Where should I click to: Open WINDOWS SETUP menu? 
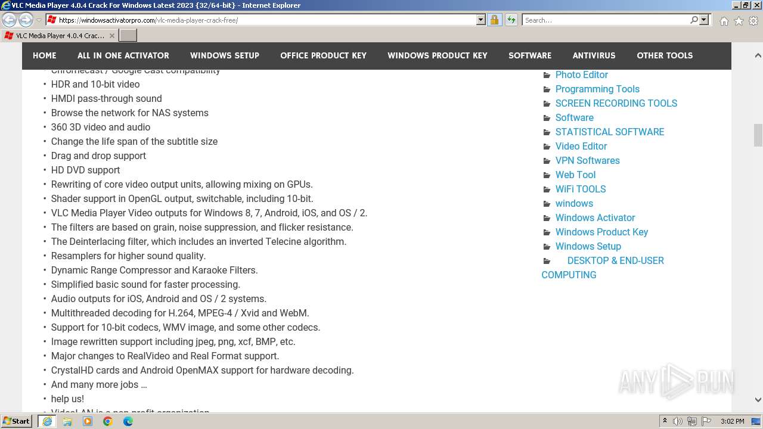[225, 55]
